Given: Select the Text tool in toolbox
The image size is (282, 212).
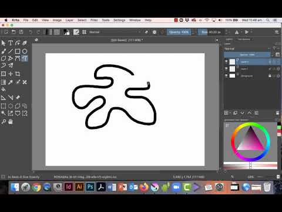Looking at the screenshot, I should click(11, 43).
